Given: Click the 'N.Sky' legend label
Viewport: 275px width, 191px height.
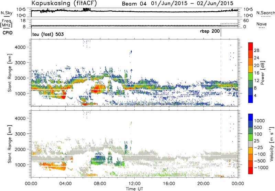Looking at the screenshot, I should pyautogui.click(x=7, y=13).
